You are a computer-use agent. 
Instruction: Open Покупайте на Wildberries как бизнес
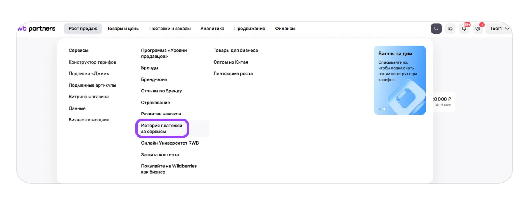coord(169,169)
